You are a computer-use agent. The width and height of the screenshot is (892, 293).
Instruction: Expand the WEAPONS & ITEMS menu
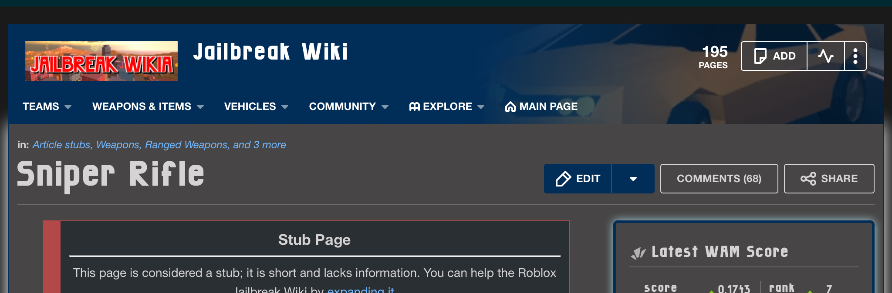148,107
